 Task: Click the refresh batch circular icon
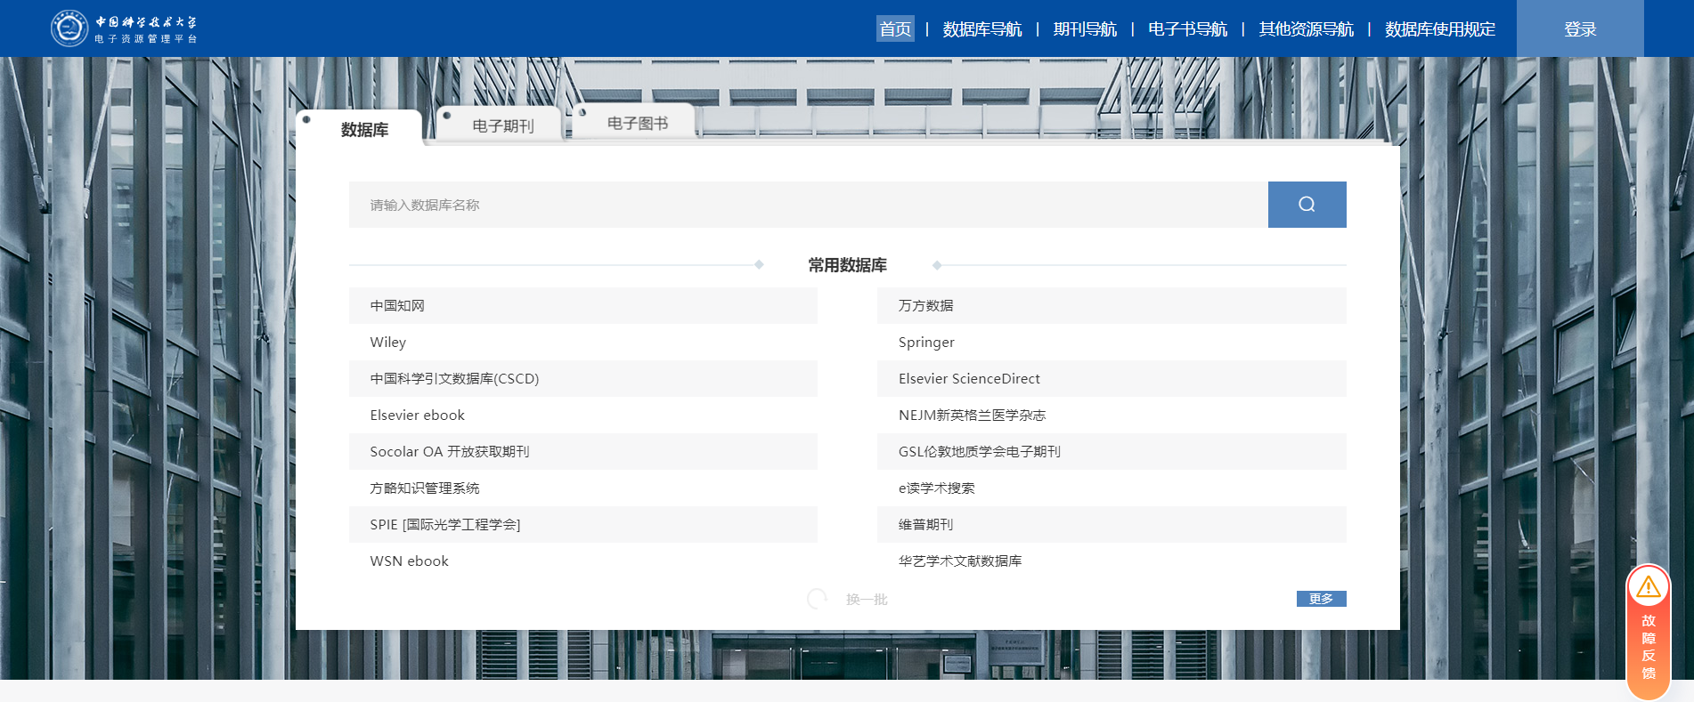(x=817, y=599)
